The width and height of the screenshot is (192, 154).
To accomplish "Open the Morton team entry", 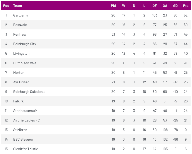I will coord(19,72).
